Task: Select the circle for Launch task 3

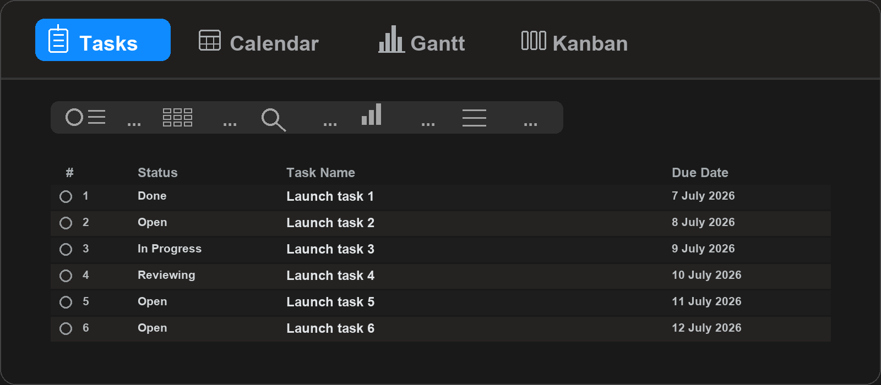Action: (66, 249)
